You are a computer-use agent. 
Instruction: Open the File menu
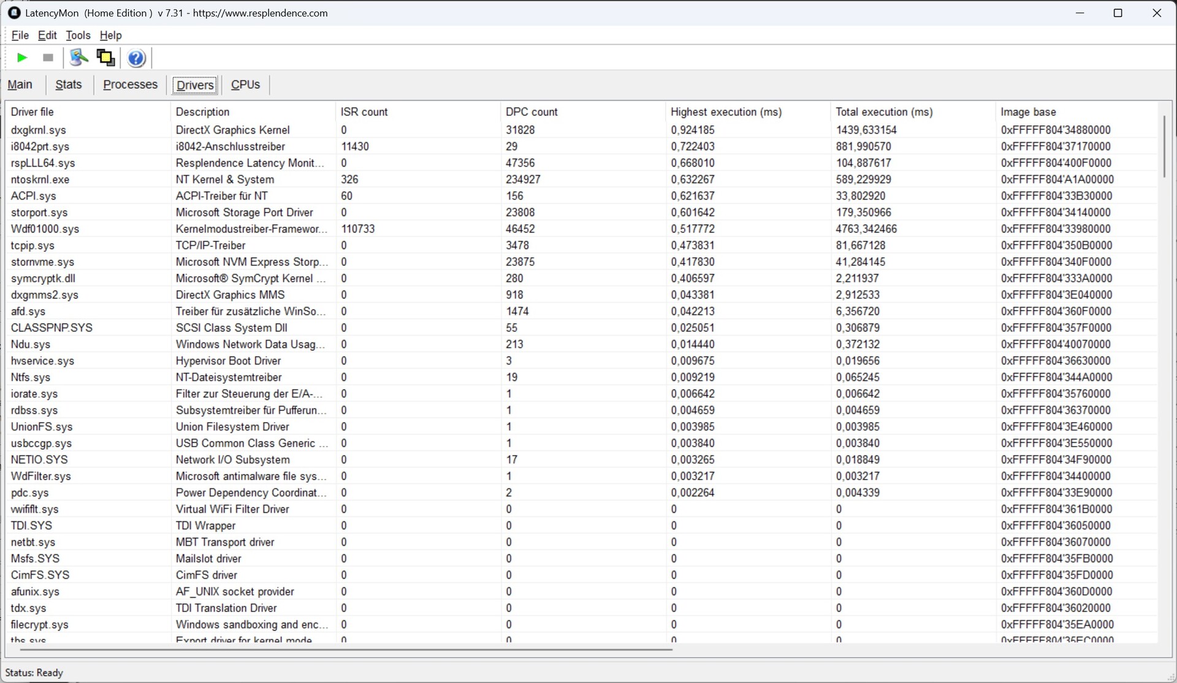click(x=20, y=35)
